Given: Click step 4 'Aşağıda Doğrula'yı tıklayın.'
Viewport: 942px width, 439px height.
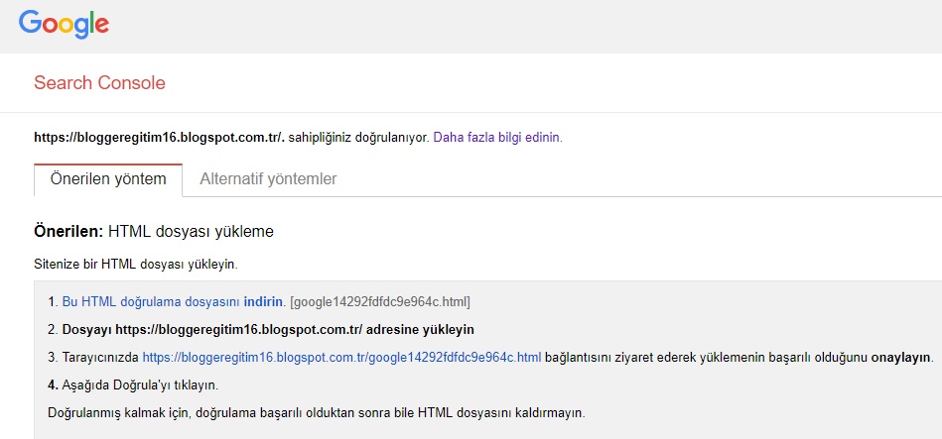Looking at the screenshot, I should 140,385.
